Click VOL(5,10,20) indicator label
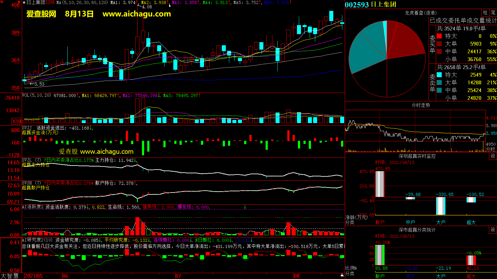The height and width of the screenshot is (279, 497). (36, 95)
